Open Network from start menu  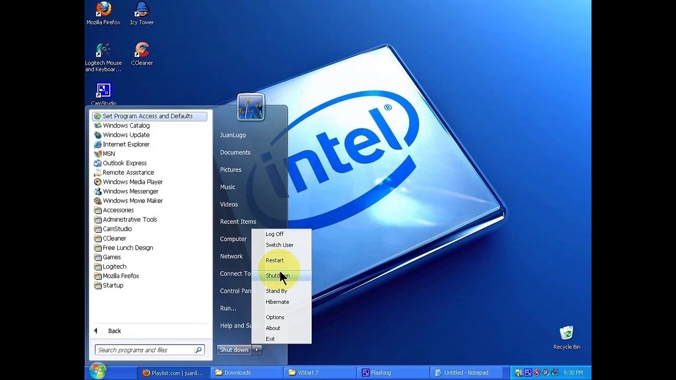[231, 256]
